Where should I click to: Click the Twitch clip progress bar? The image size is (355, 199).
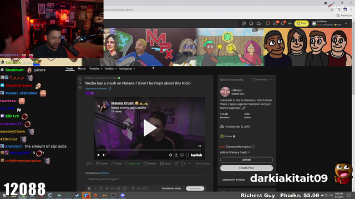tap(149, 150)
